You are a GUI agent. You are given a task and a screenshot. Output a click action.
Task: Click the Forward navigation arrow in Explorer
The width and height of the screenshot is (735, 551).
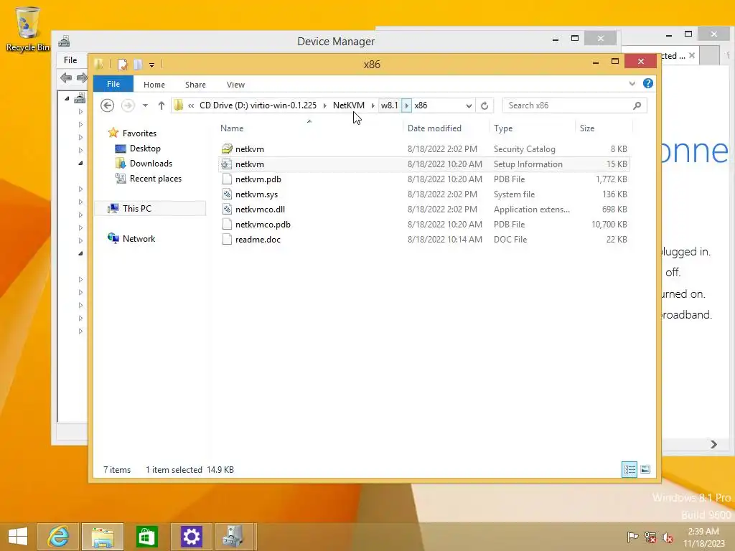click(128, 105)
